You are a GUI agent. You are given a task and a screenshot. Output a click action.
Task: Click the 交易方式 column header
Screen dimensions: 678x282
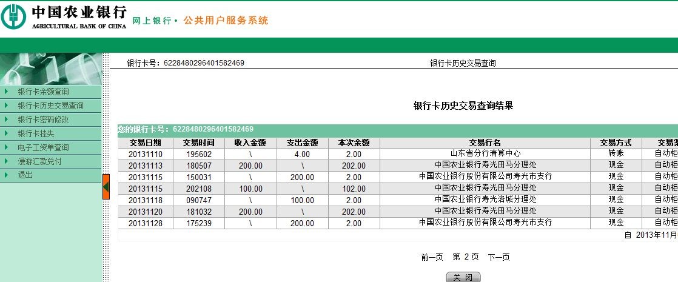[x=616, y=143]
